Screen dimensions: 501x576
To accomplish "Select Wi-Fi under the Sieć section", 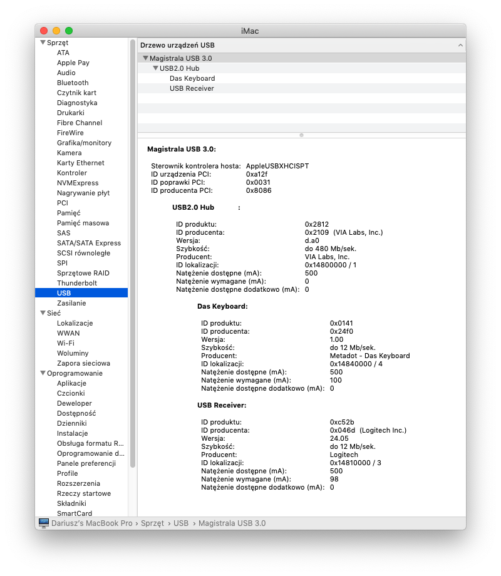I will 65,343.
